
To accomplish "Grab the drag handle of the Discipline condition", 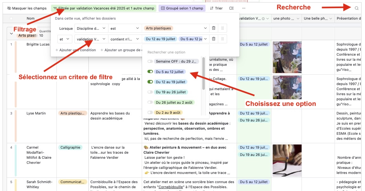I will point(222,28).
